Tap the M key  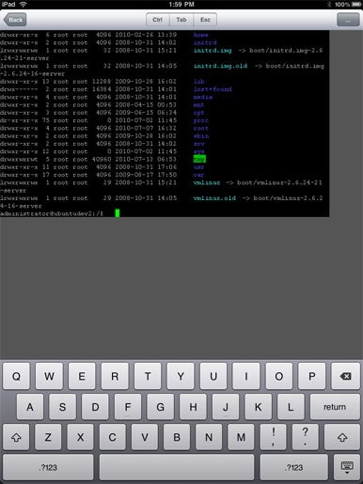click(241, 437)
